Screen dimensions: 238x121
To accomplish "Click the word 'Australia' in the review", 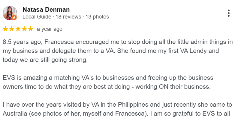I will pos(14,114).
